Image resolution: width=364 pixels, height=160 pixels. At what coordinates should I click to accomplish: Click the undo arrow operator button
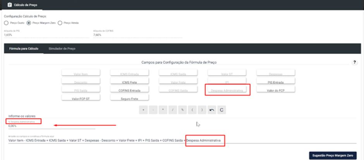tap(212, 110)
